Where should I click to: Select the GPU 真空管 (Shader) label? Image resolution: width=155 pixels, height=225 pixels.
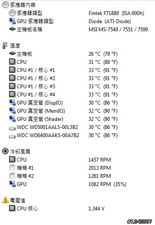pyautogui.click(x=40, y=119)
